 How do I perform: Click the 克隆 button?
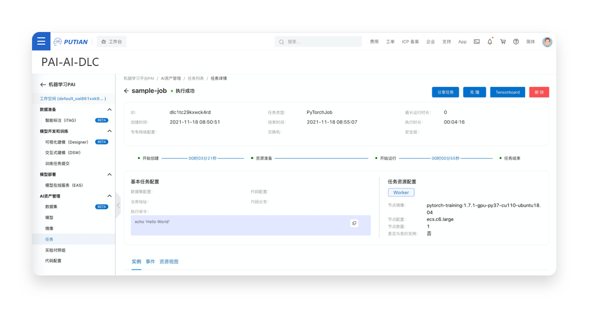point(475,92)
